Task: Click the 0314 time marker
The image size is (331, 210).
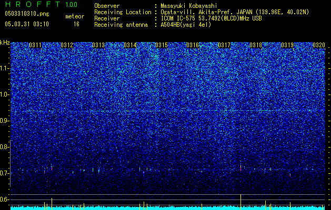Action: point(130,45)
